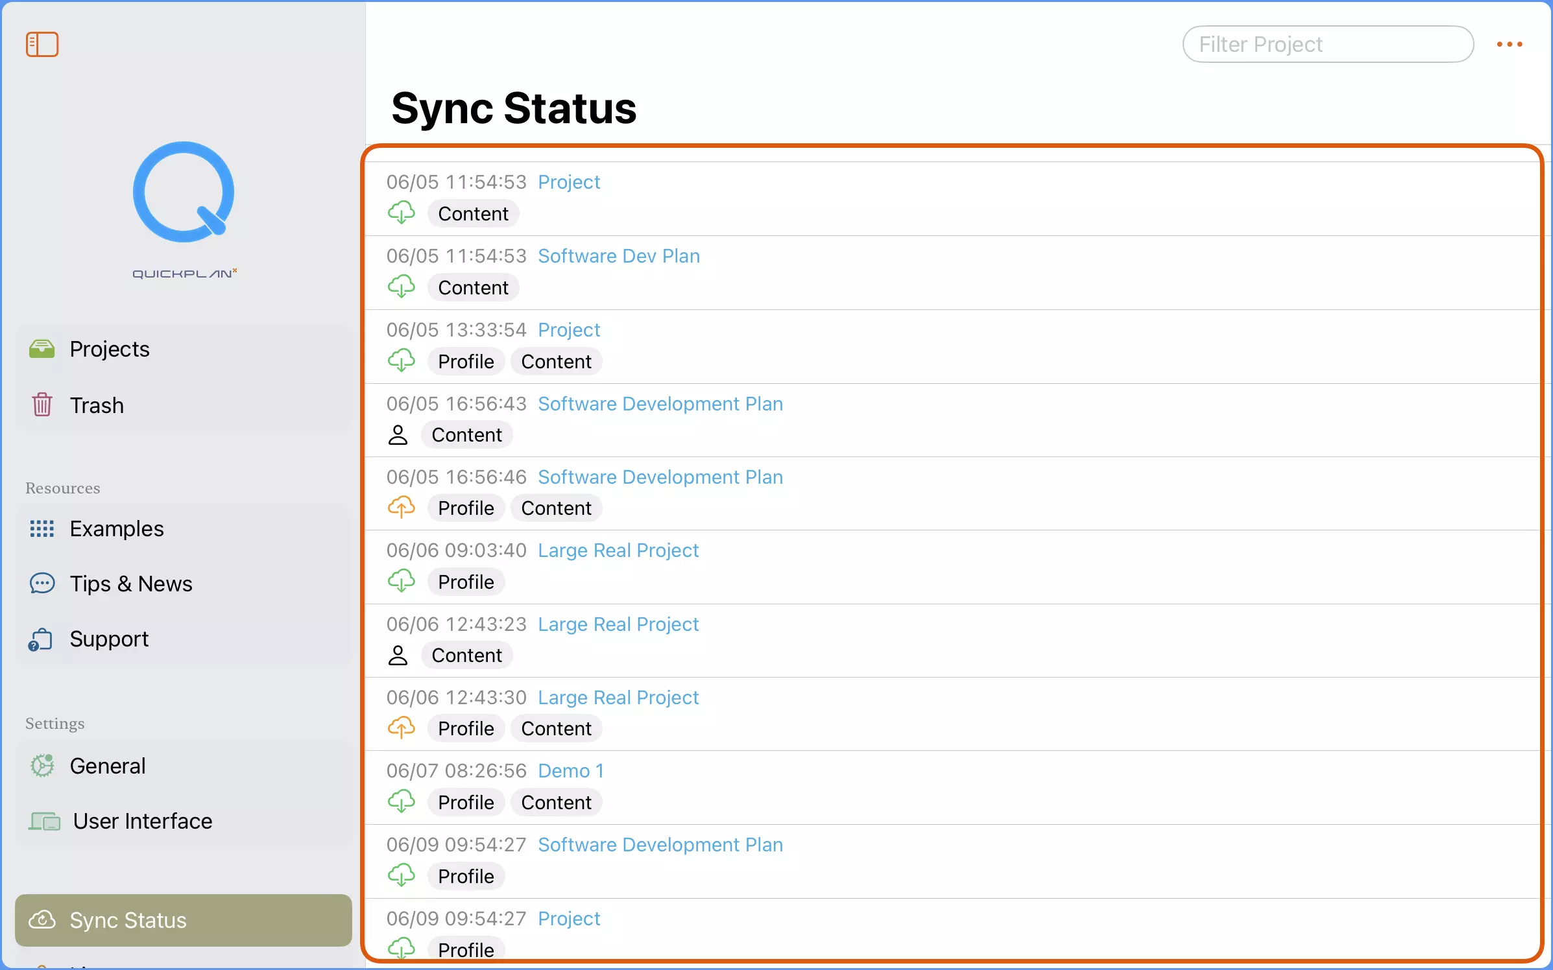Click the Filter Project input field
The height and width of the screenshot is (970, 1553).
point(1327,44)
